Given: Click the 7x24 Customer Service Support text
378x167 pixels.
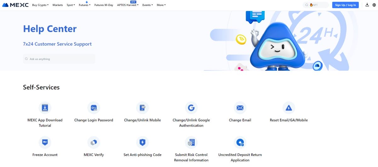Looking at the screenshot, I should [57, 44].
